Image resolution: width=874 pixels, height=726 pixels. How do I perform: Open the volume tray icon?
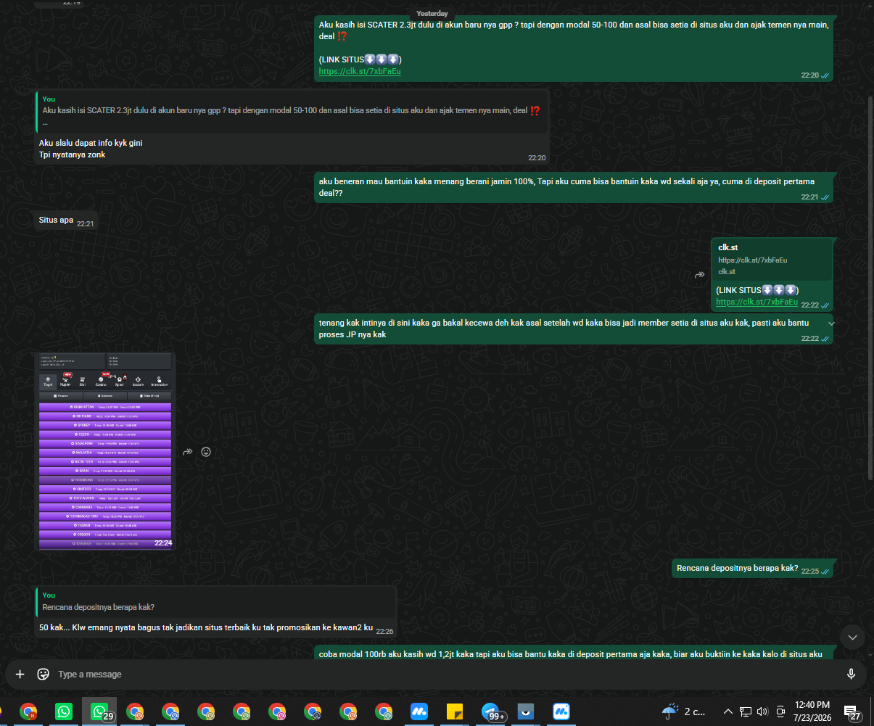coord(762,711)
